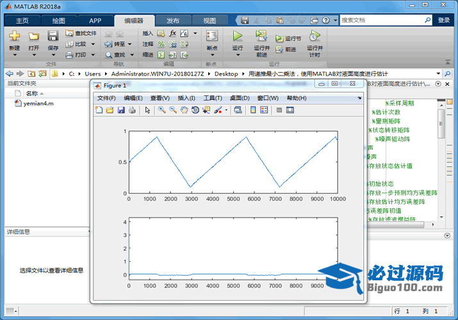The width and height of the screenshot is (458, 320).
Task: Click the 查找文件 (Find Files) button
Action: (81, 33)
